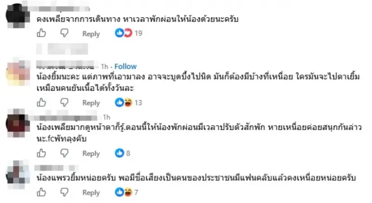Viewport: 372px width, 203px height.
Task: Reply to the first comment
Action: click(x=91, y=34)
